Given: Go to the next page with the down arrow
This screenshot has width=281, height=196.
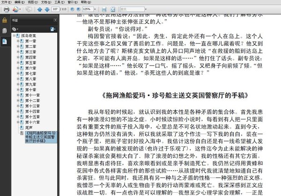Looking at the screenshot, I should tap(47, 9).
